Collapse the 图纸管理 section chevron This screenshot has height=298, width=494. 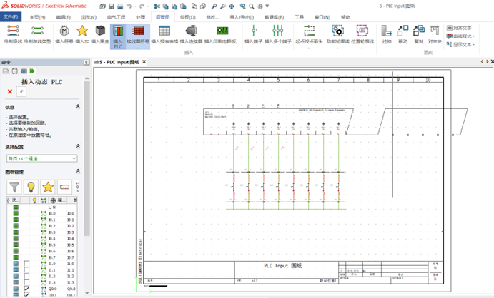[x=77, y=172]
